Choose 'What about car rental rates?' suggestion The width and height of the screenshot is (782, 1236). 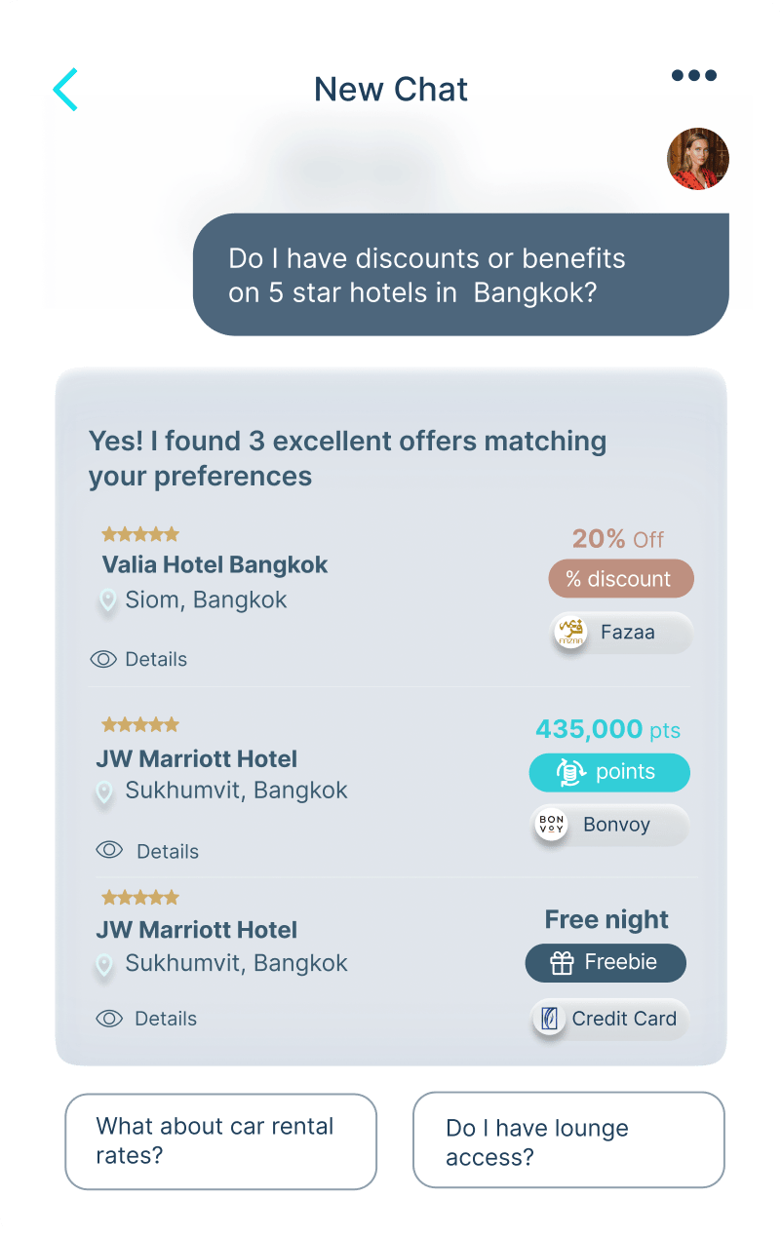click(x=220, y=1141)
